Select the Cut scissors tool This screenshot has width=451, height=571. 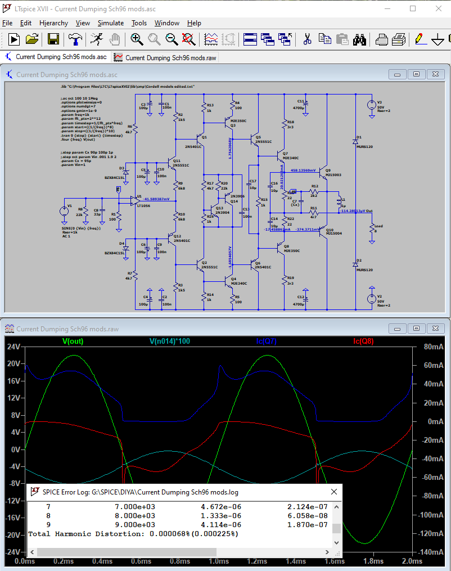(x=307, y=39)
